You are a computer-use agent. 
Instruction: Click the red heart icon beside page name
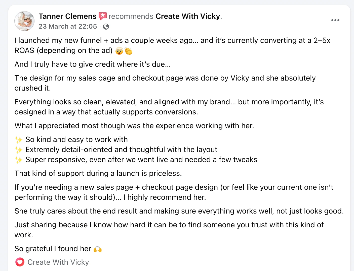20,262
